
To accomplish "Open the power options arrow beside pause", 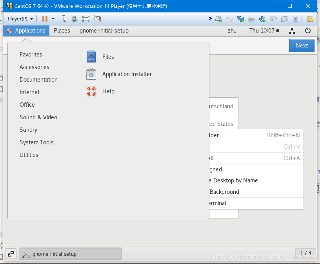I will point(53,19).
